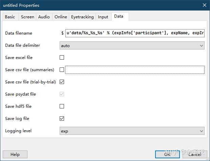The height and width of the screenshot is (161, 210).
Task: Enable the Save hdf5 file checkbox
Action: 62,106
